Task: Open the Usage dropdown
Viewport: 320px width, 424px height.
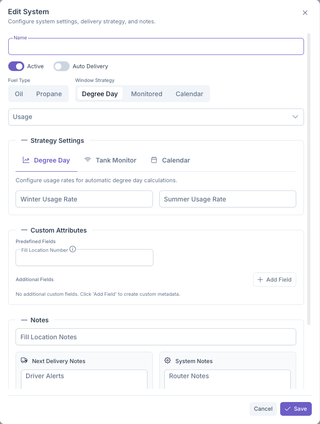Action: click(x=156, y=117)
